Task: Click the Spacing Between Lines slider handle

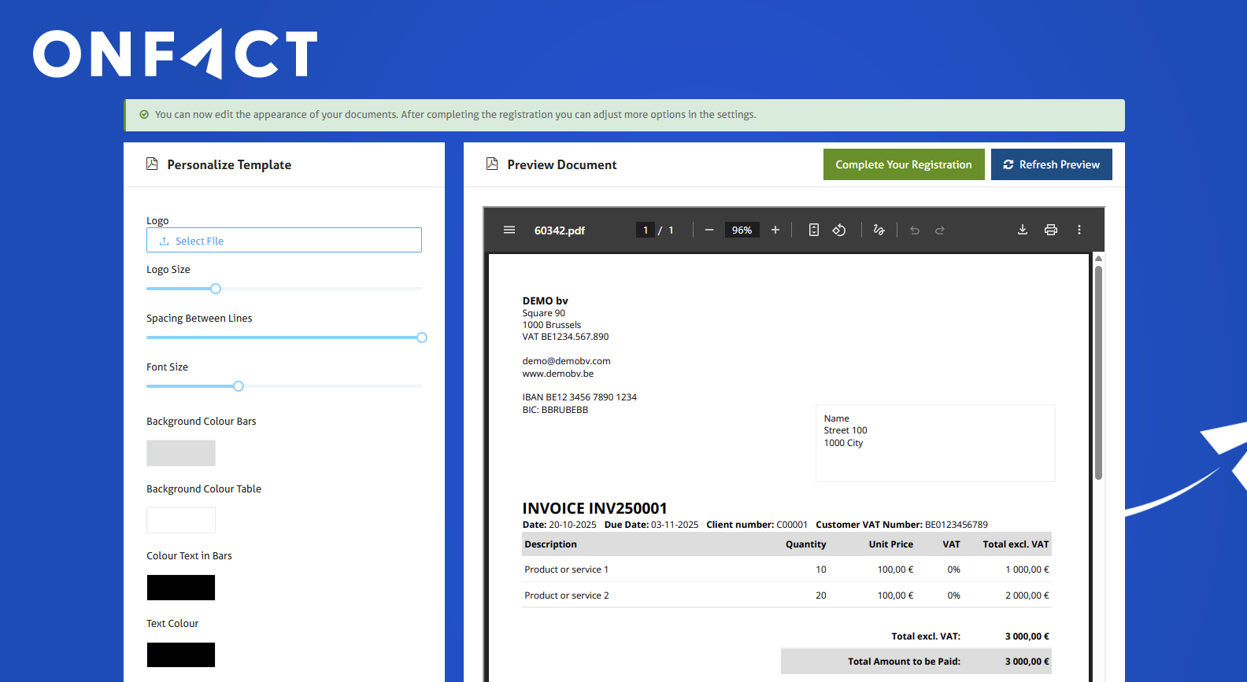Action: (x=422, y=337)
